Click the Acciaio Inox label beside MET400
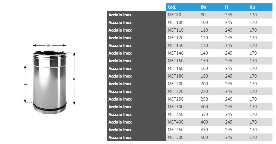The image size is (276, 144). (120, 122)
